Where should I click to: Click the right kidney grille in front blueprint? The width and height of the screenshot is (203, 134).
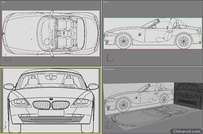click(x=61, y=105)
